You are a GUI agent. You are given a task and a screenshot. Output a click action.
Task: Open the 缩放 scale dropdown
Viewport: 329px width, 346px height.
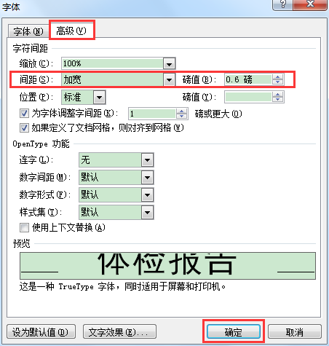pyautogui.click(x=169, y=63)
